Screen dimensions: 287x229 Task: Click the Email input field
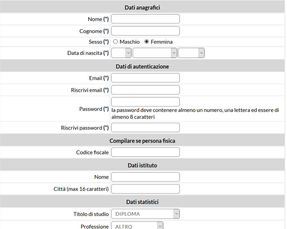(145, 78)
